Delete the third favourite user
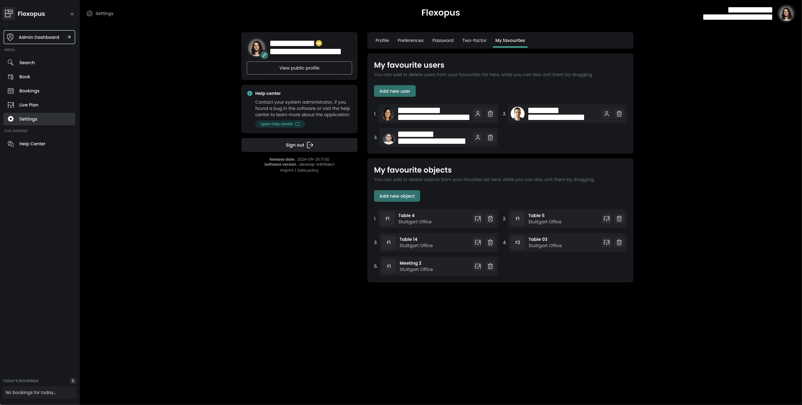The image size is (802, 405). [490, 138]
